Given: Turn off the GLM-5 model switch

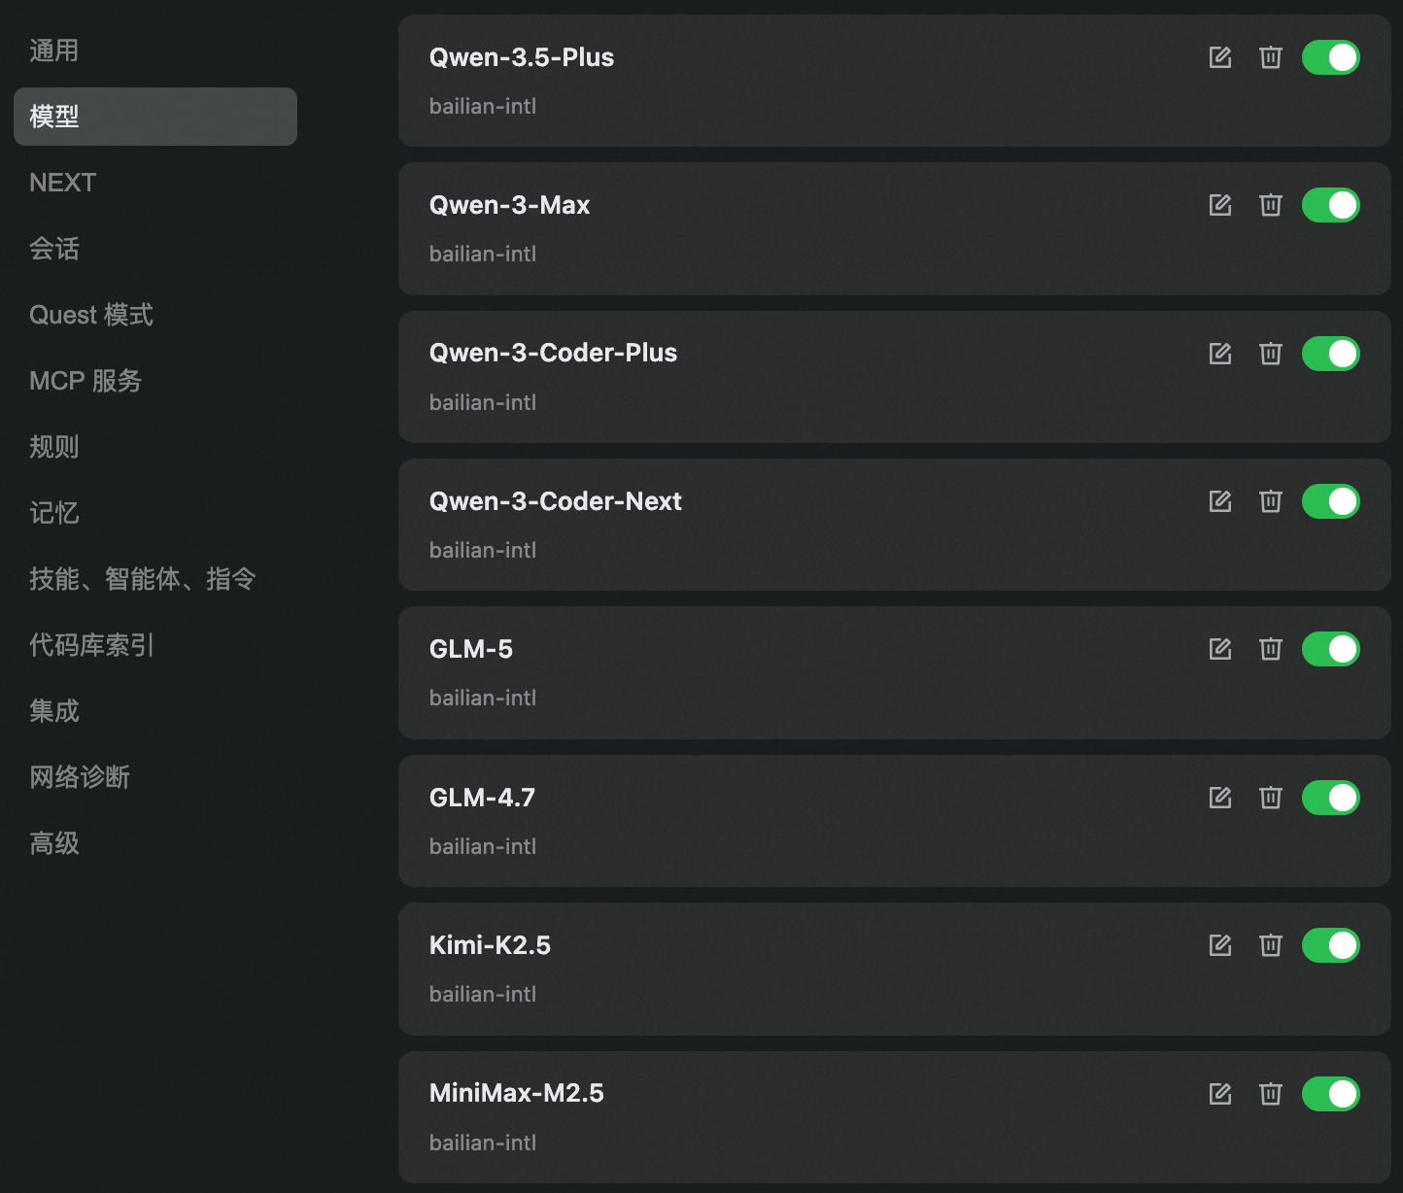Looking at the screenshot, I should tap(1330, 649).
